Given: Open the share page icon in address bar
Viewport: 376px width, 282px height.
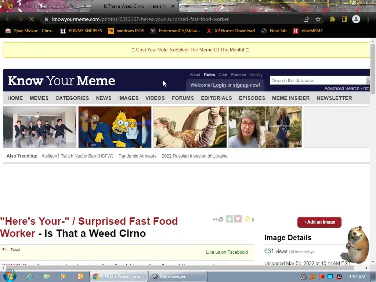Looking at the screenshot, I should [306, 19].
